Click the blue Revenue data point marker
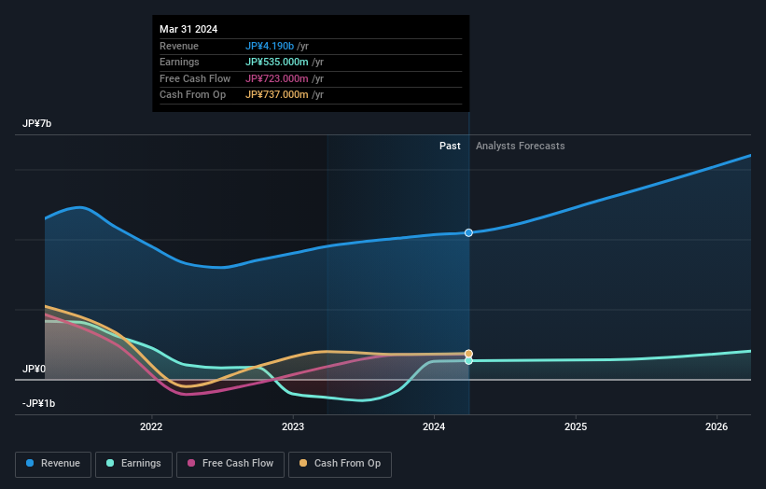Screen dimensions: 766x489 pyautogui.click(x=468, y=232)
